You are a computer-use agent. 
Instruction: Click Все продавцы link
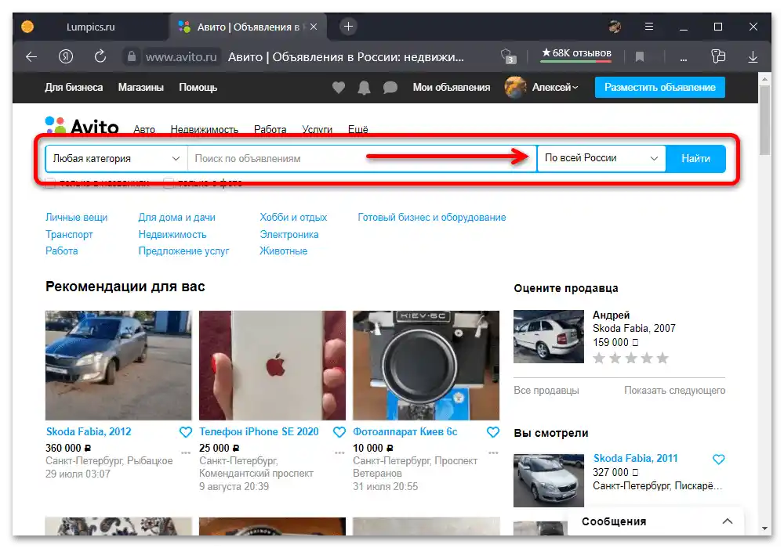pyautogui.click(x=546, y=391)
